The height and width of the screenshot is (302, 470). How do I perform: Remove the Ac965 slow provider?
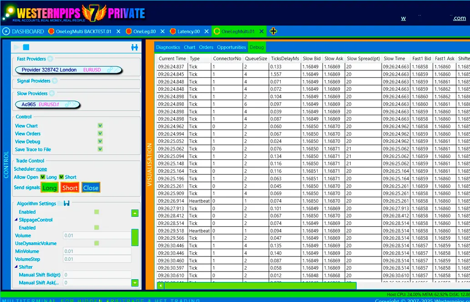point(73,104)
